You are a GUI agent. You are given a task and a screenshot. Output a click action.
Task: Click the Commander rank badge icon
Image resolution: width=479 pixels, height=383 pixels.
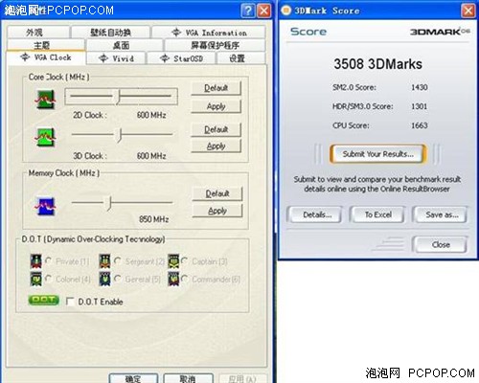[173, 279]
